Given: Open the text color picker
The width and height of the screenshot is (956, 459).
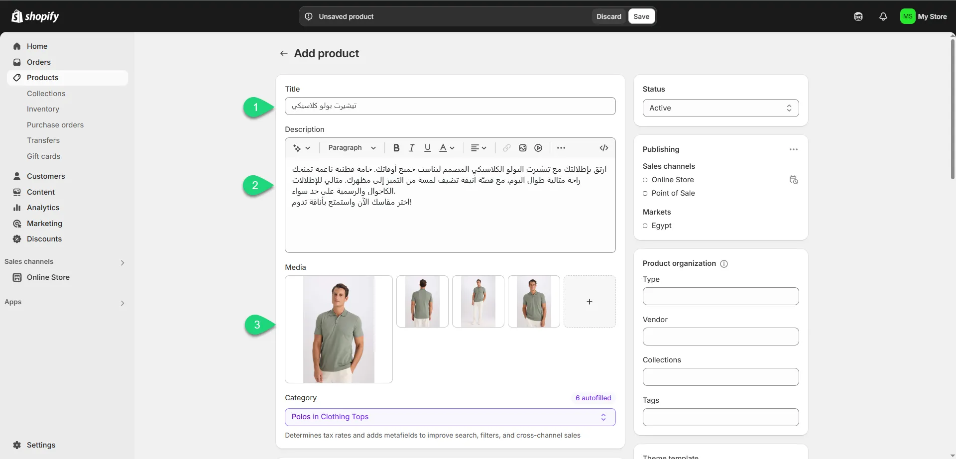Looking at the screenshot, I should pos(447,148).
